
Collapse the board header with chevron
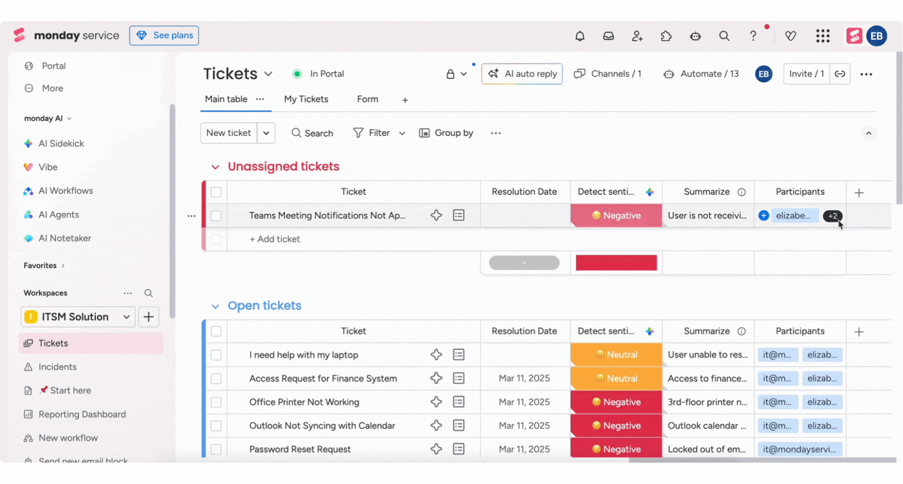tap(869, 133)
